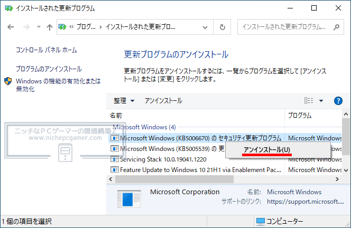Click the Servicing Stack row icon
Viewport: 351px width, 228px height.
coord(115,159)
